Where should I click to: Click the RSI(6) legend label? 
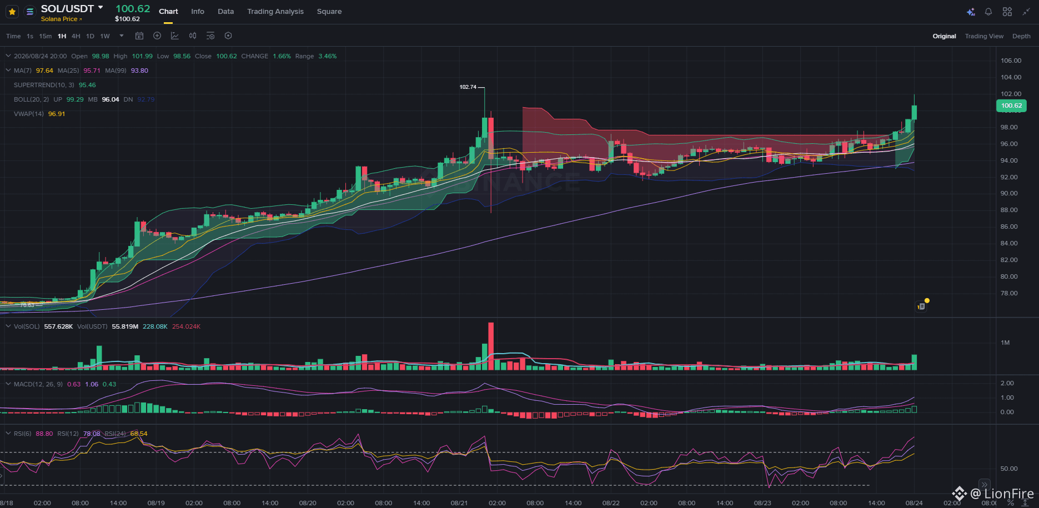[23, 434]
